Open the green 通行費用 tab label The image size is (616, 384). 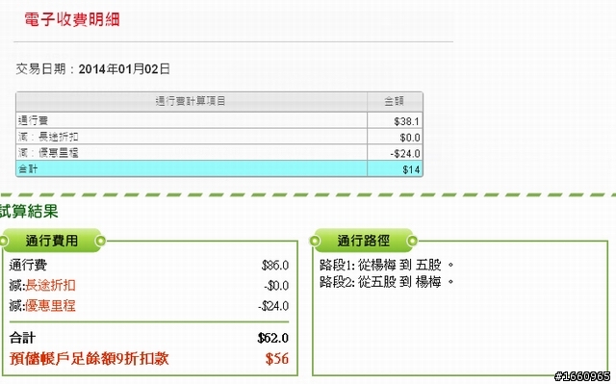coord(52,241)
